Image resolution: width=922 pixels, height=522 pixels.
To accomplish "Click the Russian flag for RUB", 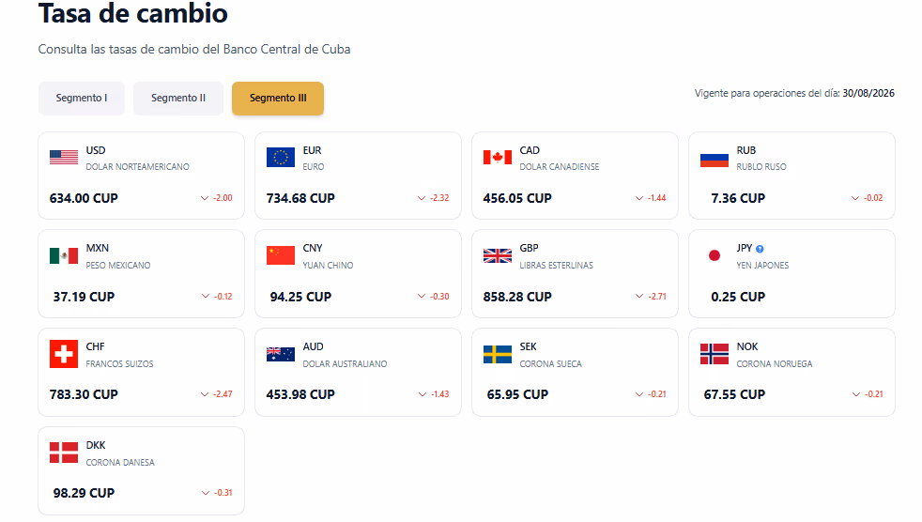I will [715, 159].
